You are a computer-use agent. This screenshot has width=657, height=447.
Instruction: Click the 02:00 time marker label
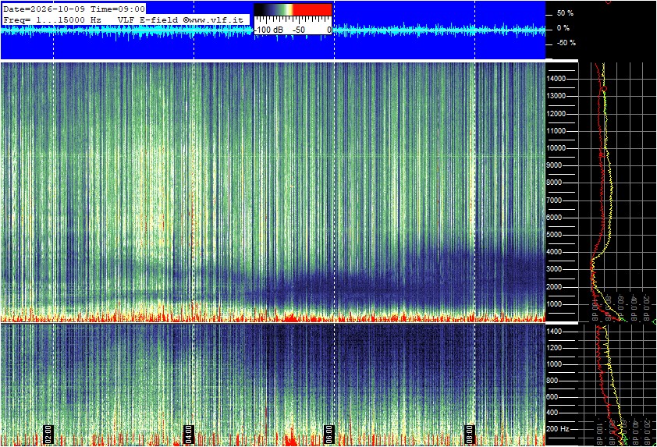(48, 435)
